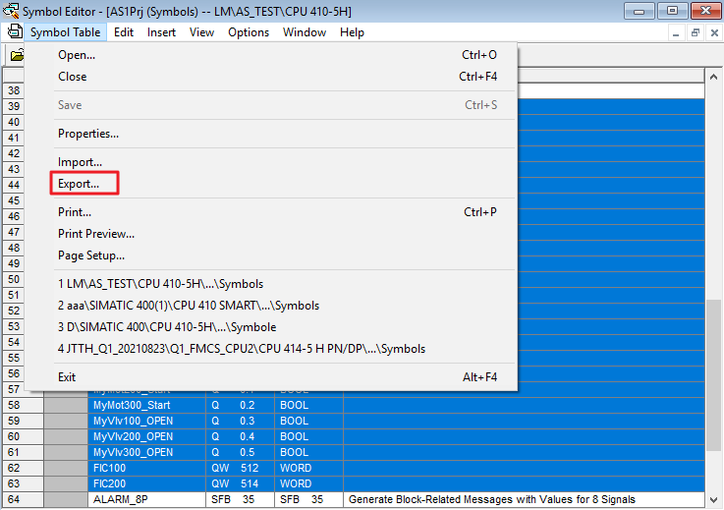724x510 pixels.
Task: Click the vertical scrollbar thumb
Action: tap(713, 375)
